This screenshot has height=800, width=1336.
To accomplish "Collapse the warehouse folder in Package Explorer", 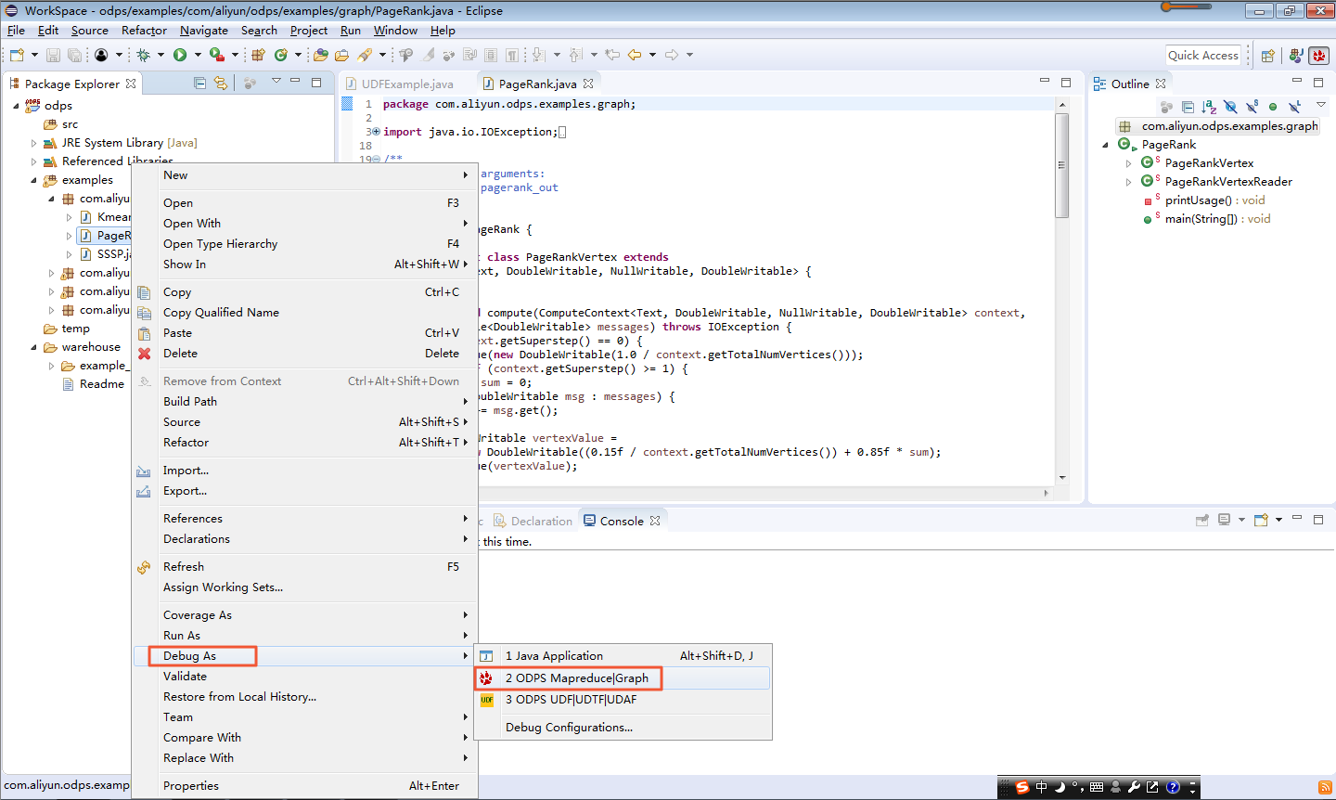I will [34, 347].
